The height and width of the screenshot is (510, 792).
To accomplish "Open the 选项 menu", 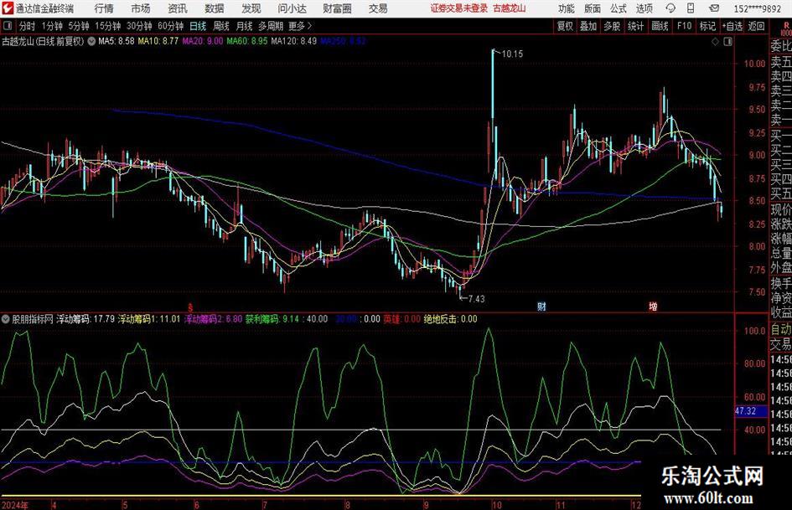I will pos(644,8).
